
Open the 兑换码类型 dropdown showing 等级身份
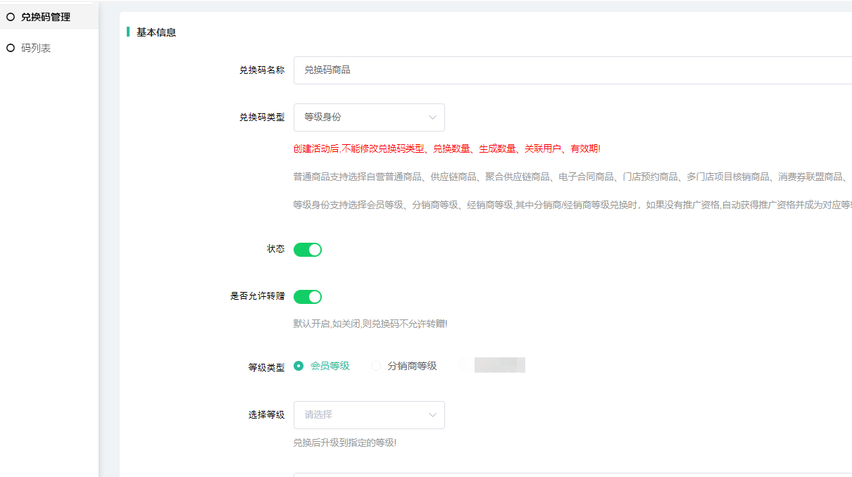[368, 117]
